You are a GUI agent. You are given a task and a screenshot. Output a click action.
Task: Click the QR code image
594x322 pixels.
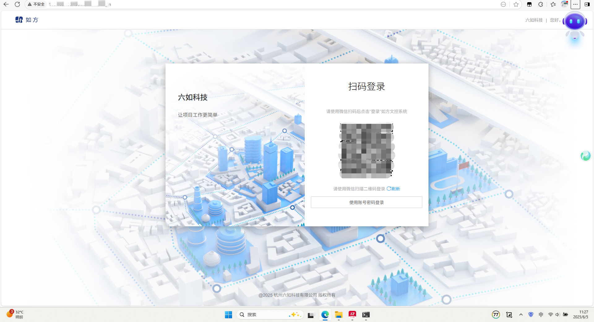coord(367,151)
